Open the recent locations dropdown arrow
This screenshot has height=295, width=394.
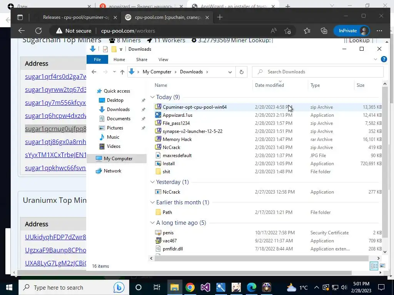(114, 72)
